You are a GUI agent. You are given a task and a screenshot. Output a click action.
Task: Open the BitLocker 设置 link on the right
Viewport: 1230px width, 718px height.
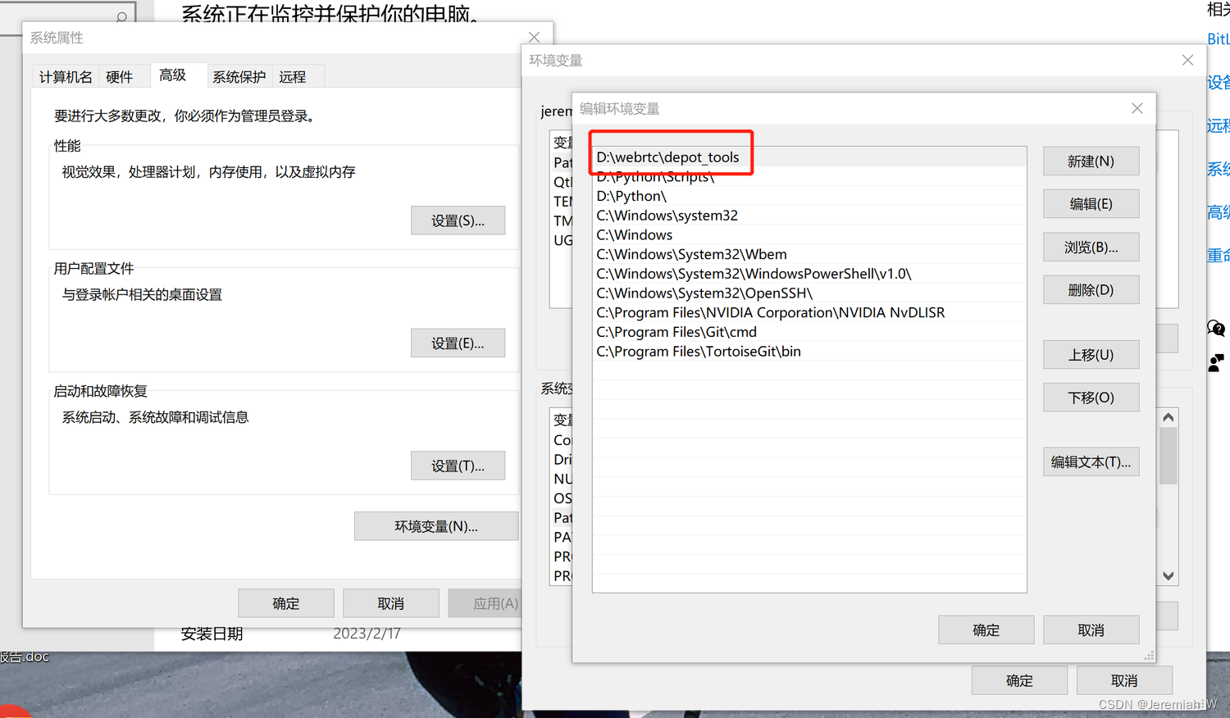1217,39
